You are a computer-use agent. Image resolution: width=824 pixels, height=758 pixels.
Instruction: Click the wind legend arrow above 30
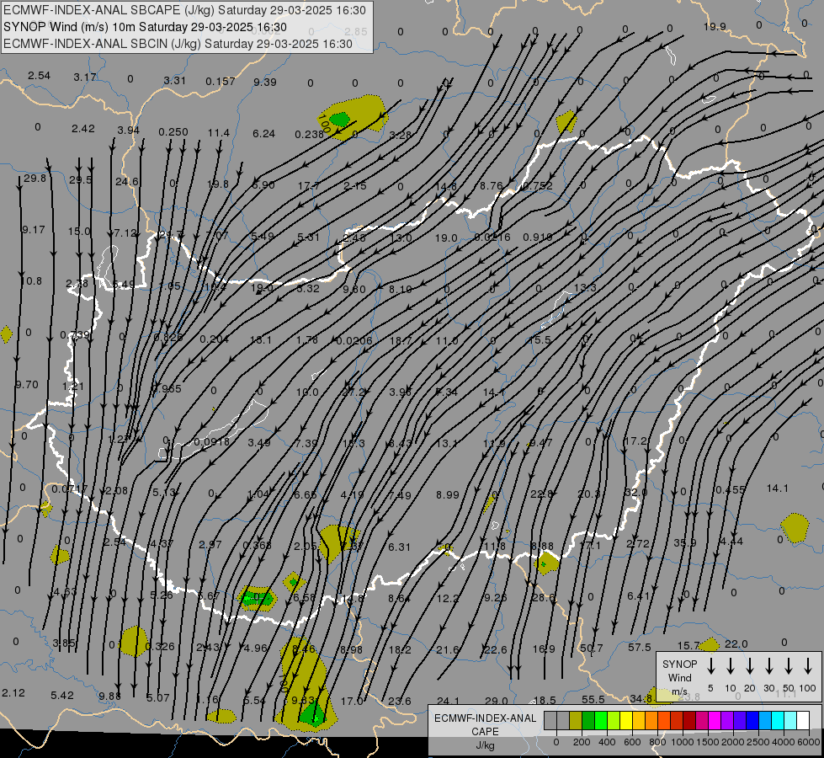[768, 665]
